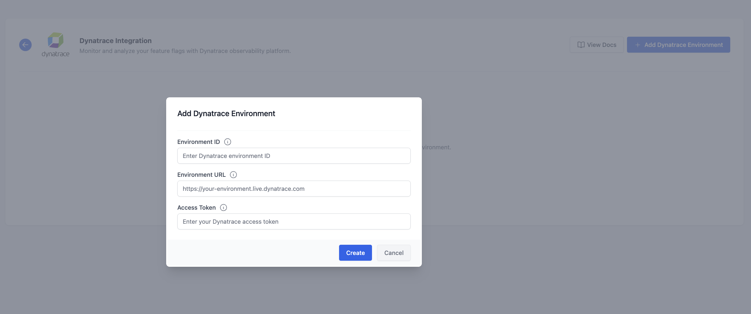Click the back arrow navigation icon

click(25, 45)
